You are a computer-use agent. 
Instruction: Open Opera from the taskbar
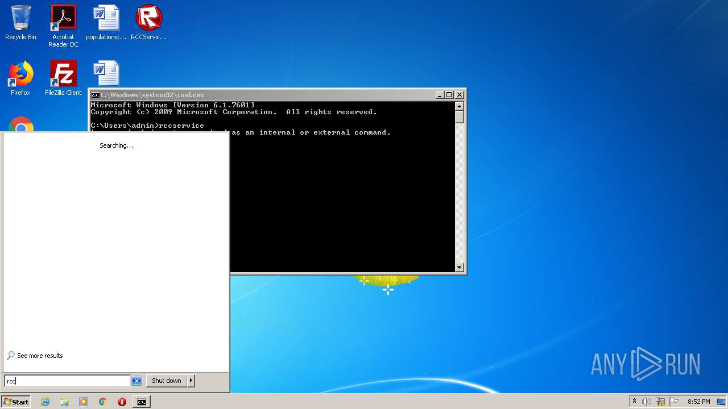tap(122, 402)
